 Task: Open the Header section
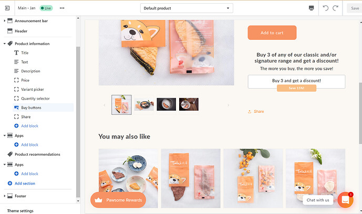click(21, 31)
